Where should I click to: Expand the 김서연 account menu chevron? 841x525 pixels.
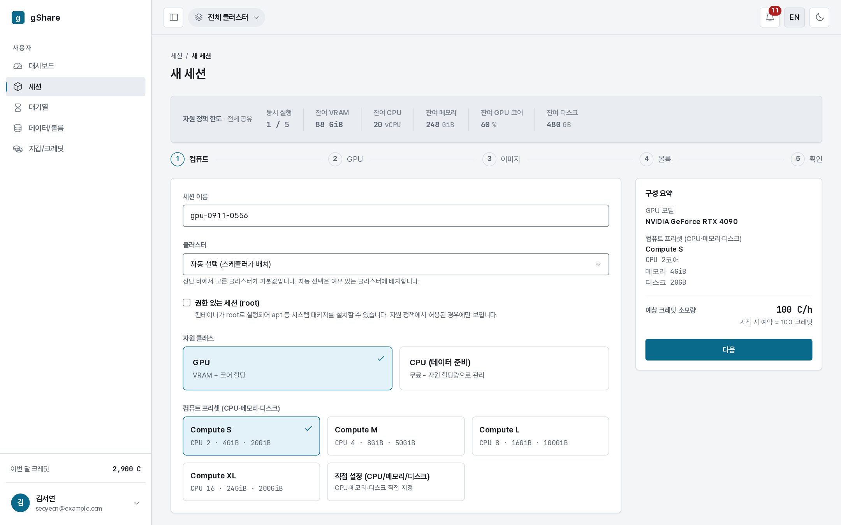pos(137,503)
